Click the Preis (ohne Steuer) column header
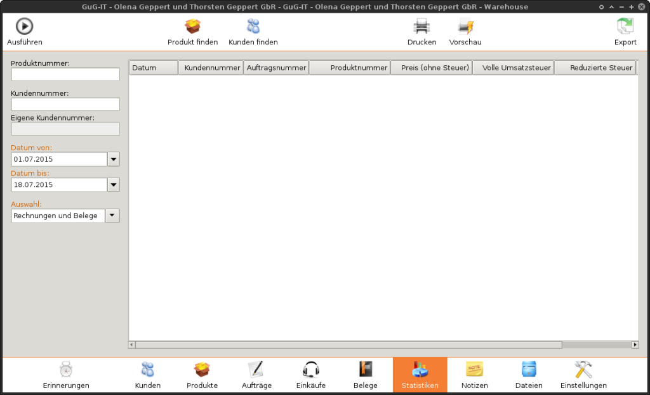The height and width of the screenshot is (395, 650). 431,68
